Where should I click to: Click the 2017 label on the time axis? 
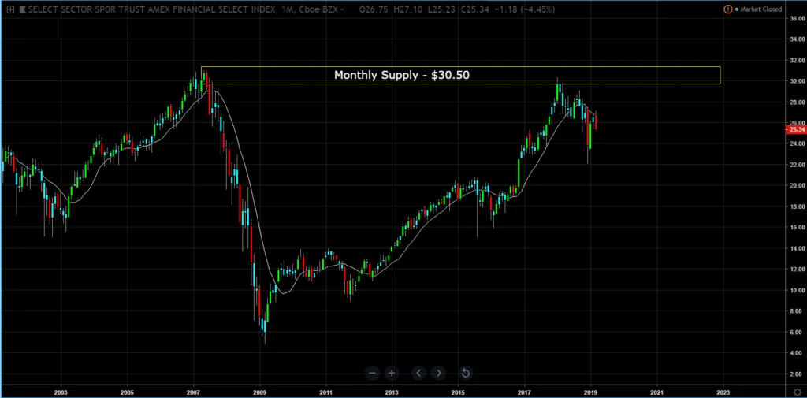pyautogui.click(x=524, y=391)
